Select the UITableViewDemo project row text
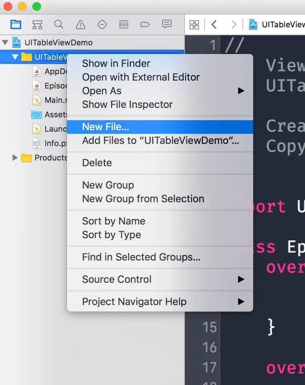The height and width of the screenshot is (385, 305). point(58,42)
